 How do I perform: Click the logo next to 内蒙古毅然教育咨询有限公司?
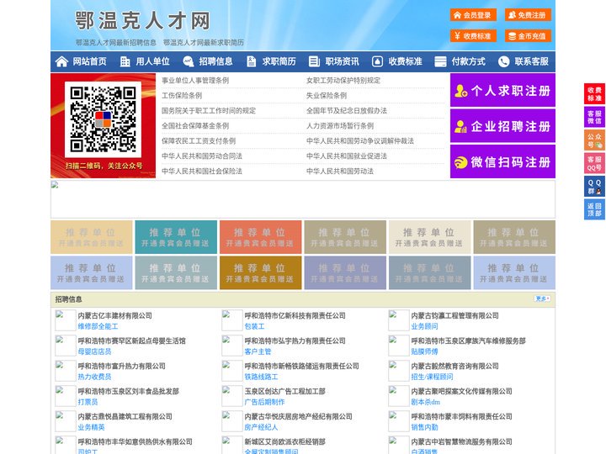(x=398, y=371)
